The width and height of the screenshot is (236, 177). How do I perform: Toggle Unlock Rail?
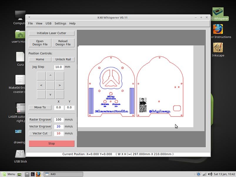click(x=63, y=59)
